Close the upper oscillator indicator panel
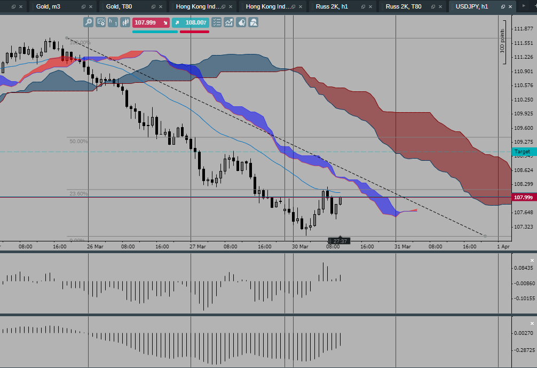The image size is (537, 368). (x=532, y=261)
